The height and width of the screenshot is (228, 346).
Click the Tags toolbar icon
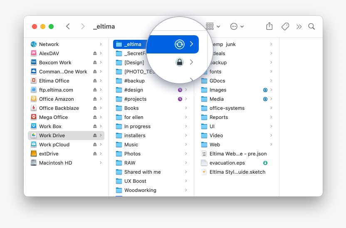[x=285, y=27]
